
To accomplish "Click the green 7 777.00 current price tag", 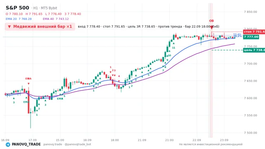I will [251, 37].
